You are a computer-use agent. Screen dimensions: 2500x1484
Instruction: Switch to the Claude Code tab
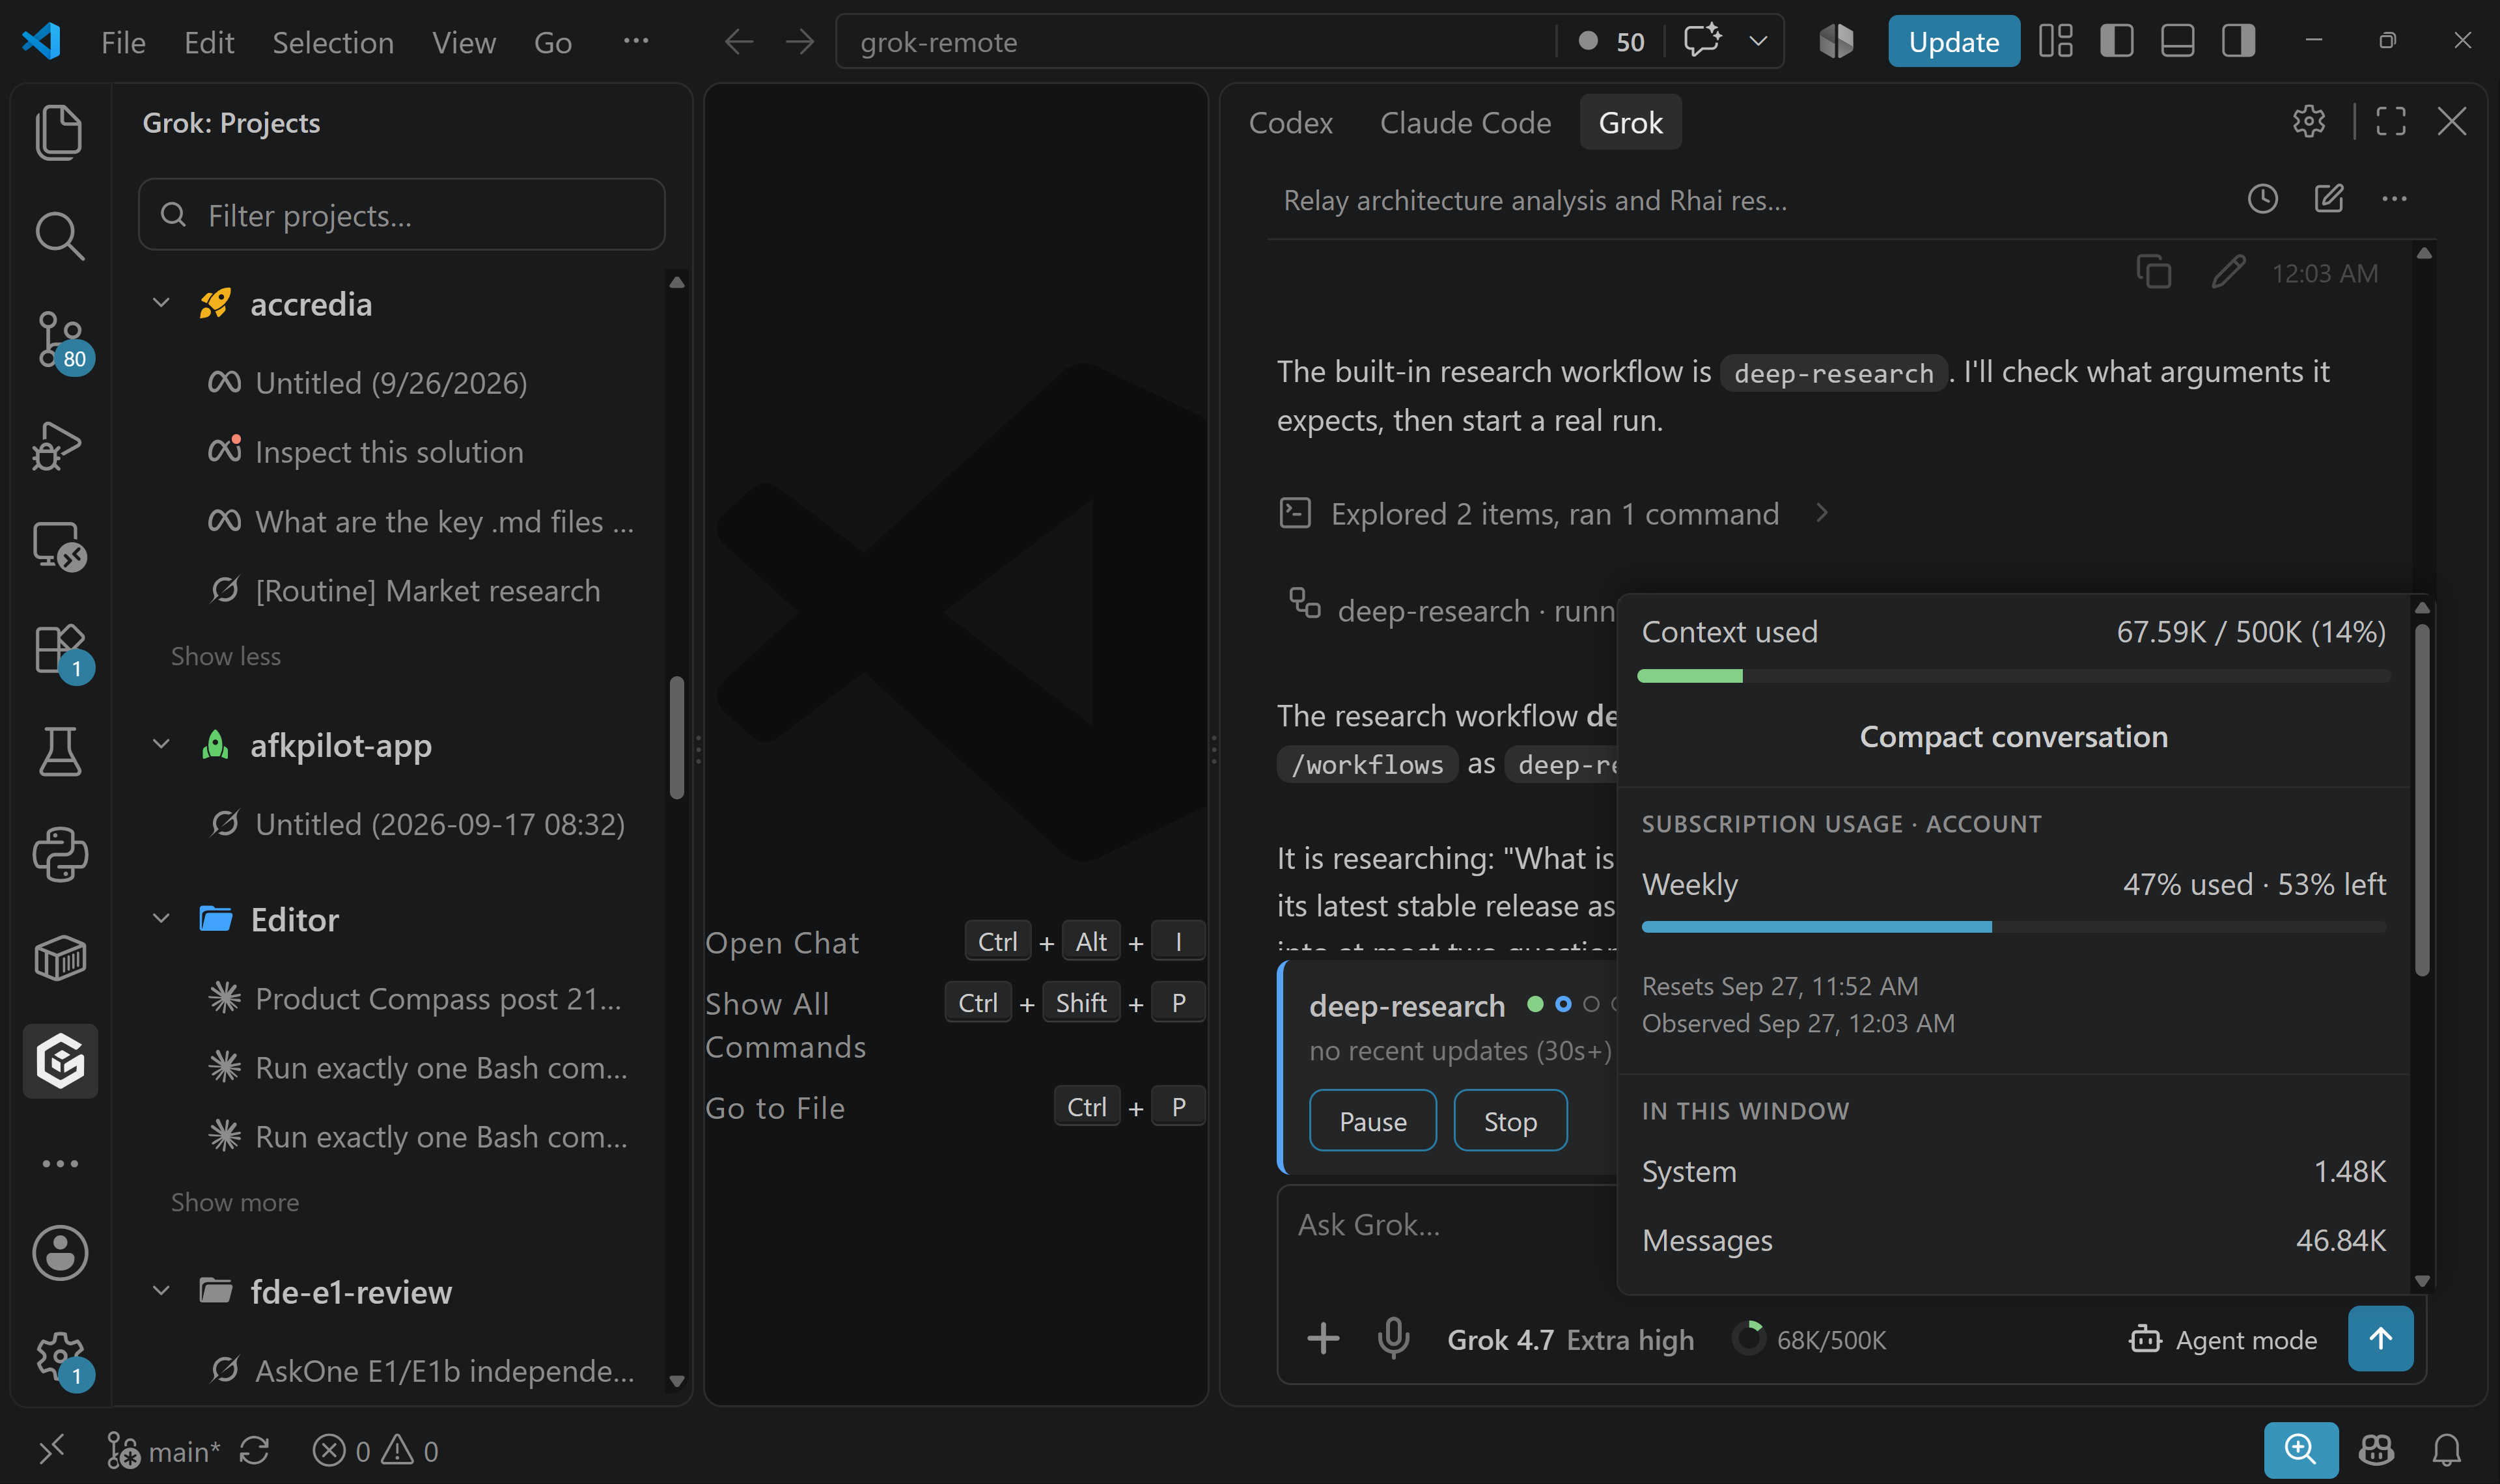1465,122
